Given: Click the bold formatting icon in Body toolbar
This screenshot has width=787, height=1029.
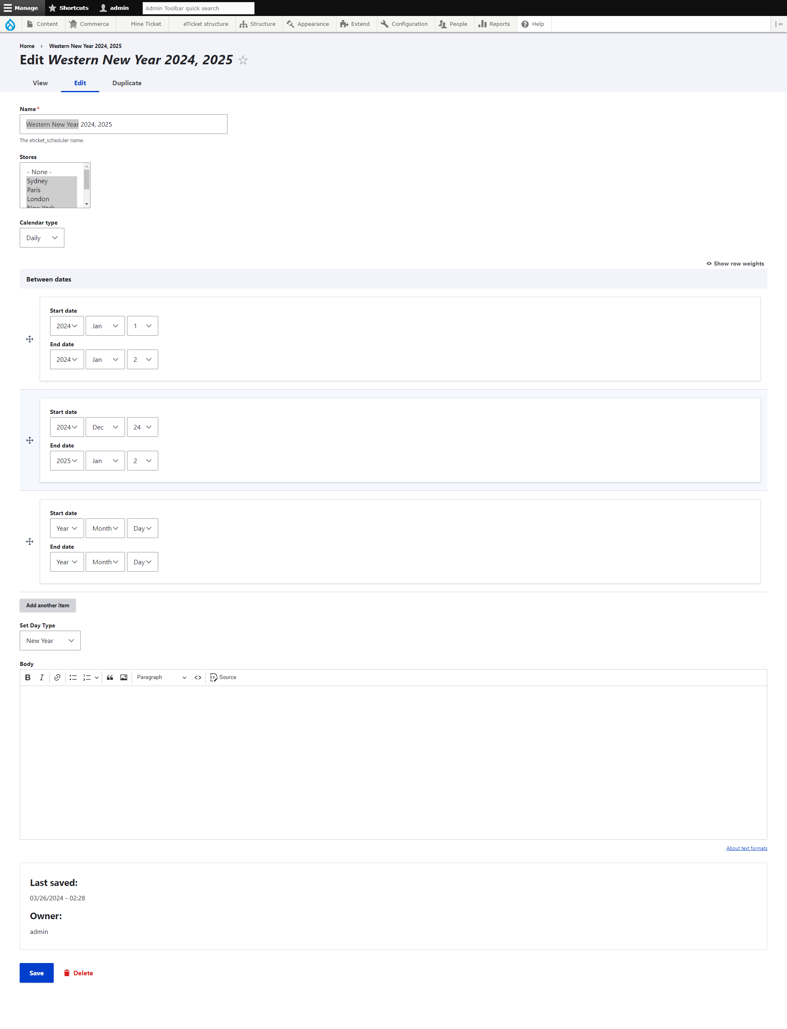Looking at the screenshot, I should pyautogui.click(x=28, y=677).
